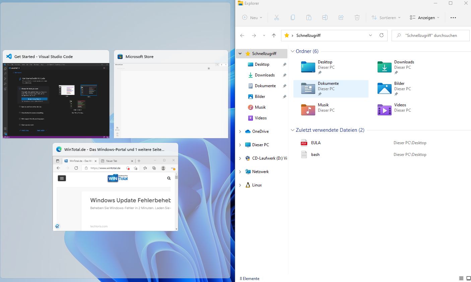Open the Anzeigen view menu
471x282 pixels.
[x=424, y=17]
